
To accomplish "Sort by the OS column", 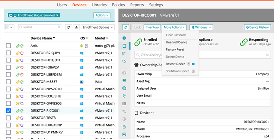I will (84, 38).
